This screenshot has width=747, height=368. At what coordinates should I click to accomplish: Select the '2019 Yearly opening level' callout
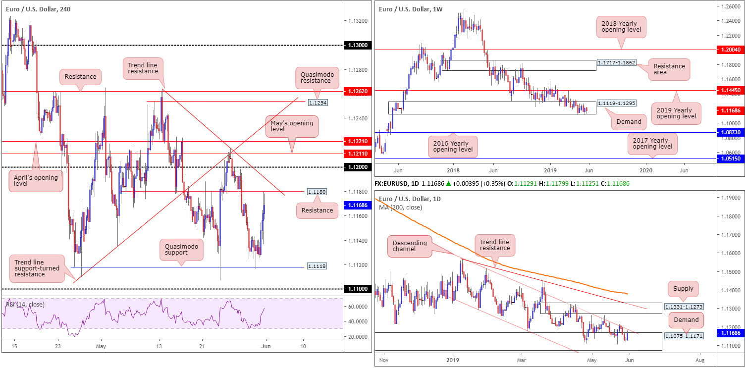click(677, 113)
